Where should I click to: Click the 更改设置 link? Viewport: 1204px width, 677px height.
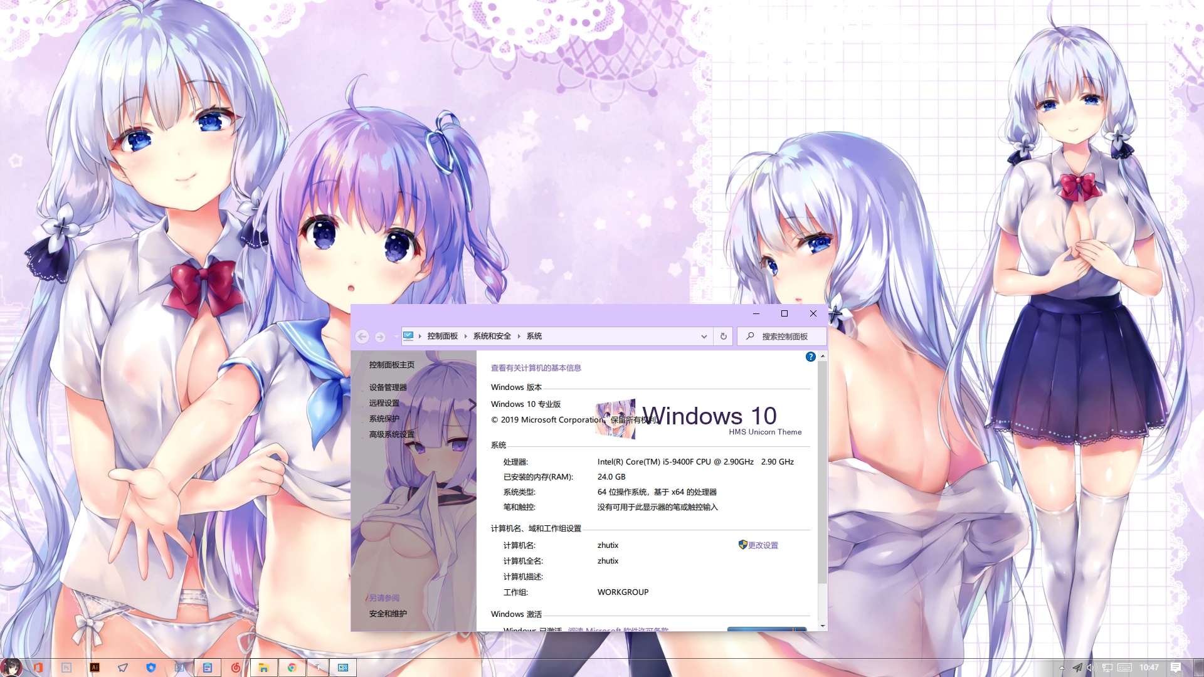coord(763,545)
